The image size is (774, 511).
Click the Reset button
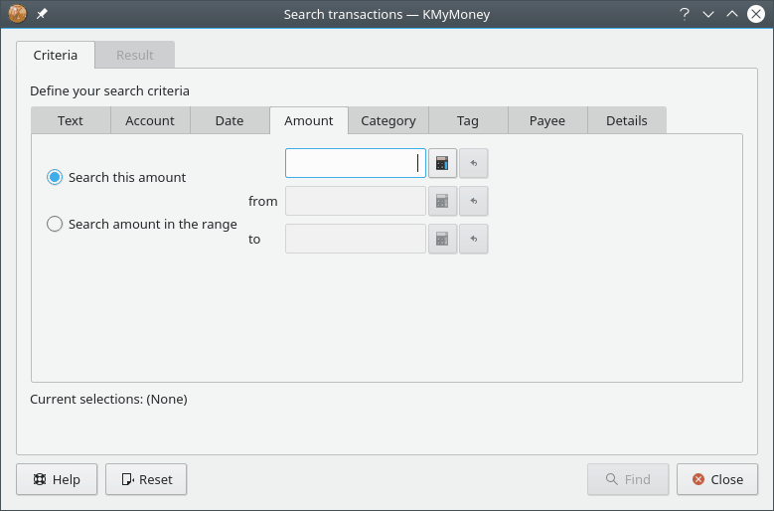click(x=146, y=479)
